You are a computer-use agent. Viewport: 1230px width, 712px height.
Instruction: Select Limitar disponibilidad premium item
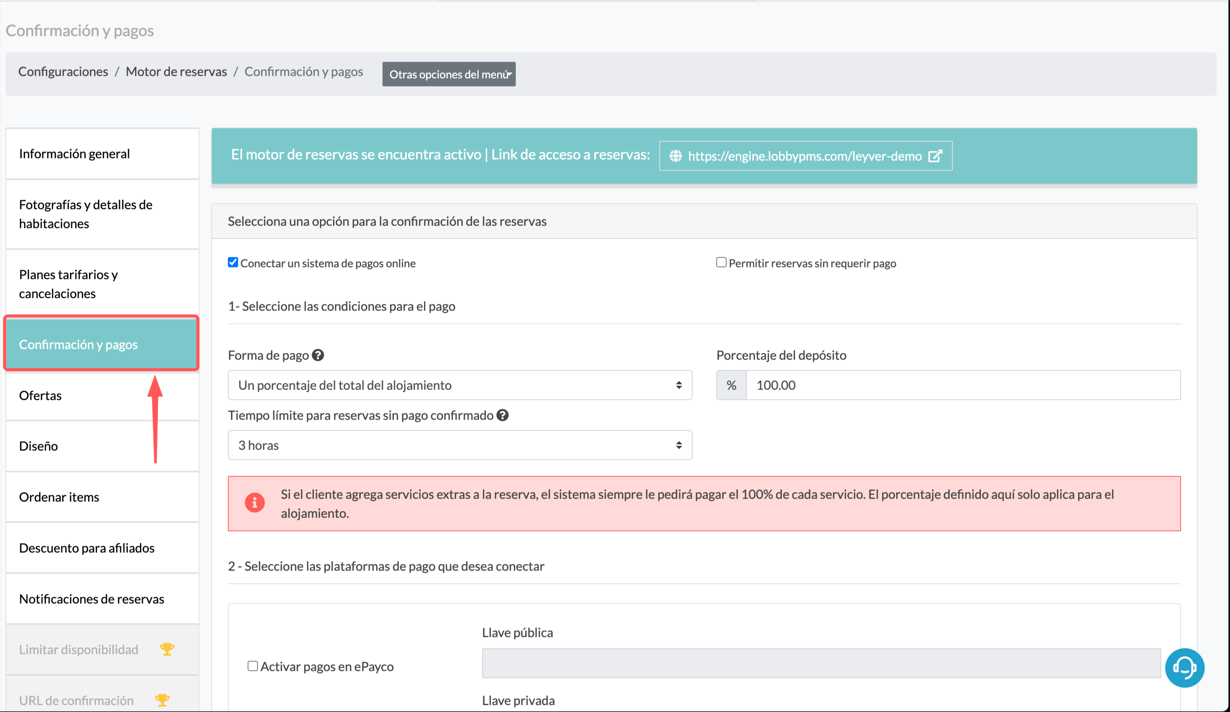click(x=102, y=650)
